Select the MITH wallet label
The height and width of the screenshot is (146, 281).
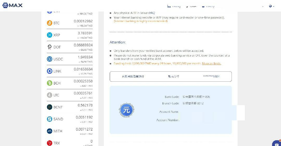point(58,131)
